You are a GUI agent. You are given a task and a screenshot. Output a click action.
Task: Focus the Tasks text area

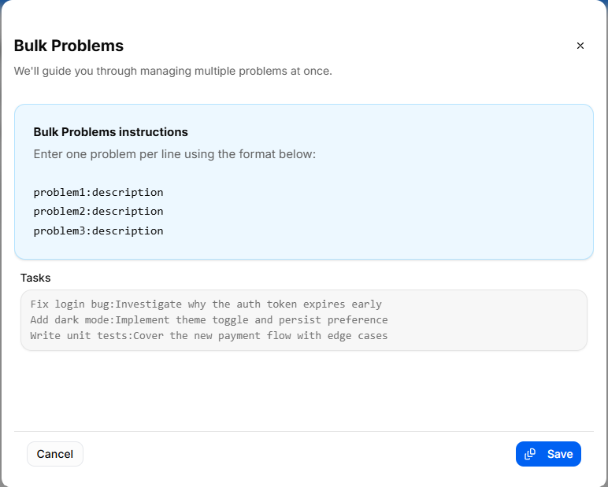point(304,320)
